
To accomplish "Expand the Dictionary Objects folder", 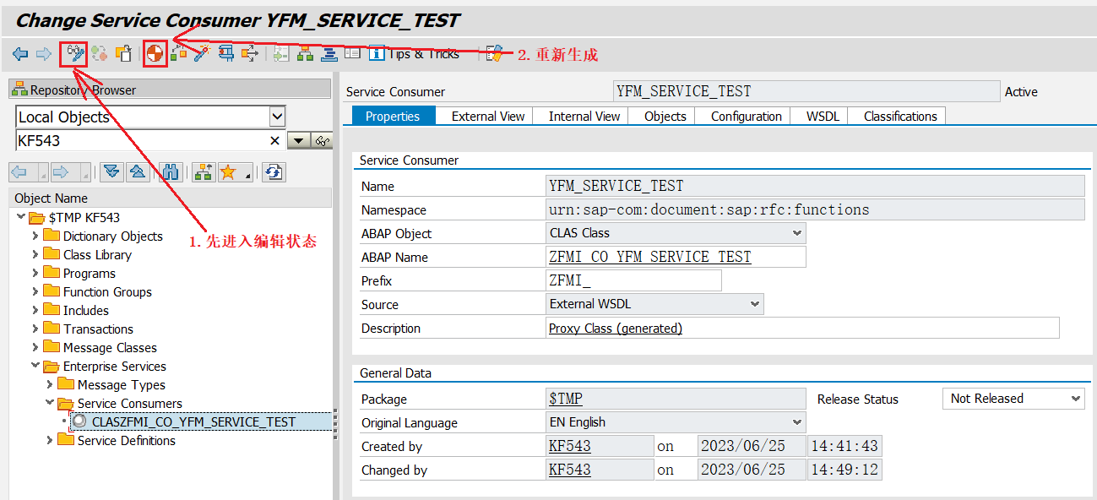I will 35,236.
